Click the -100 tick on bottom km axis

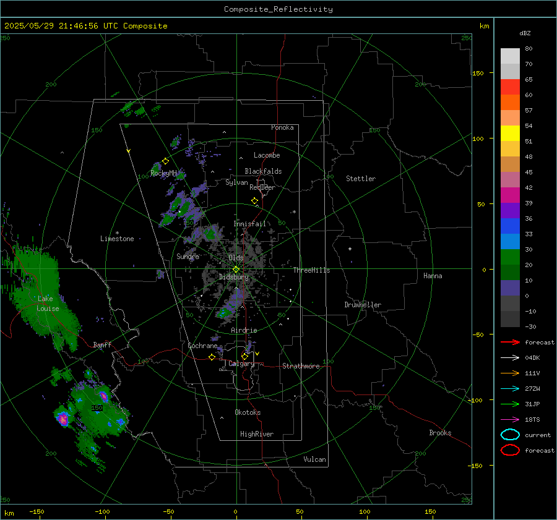click(102, 511)
